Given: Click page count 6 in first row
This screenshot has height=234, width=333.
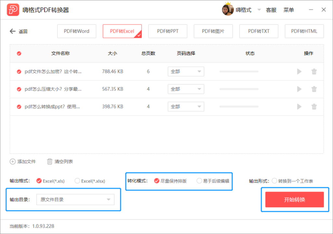Looking at the screenshot, I should [x=148, y=71].
